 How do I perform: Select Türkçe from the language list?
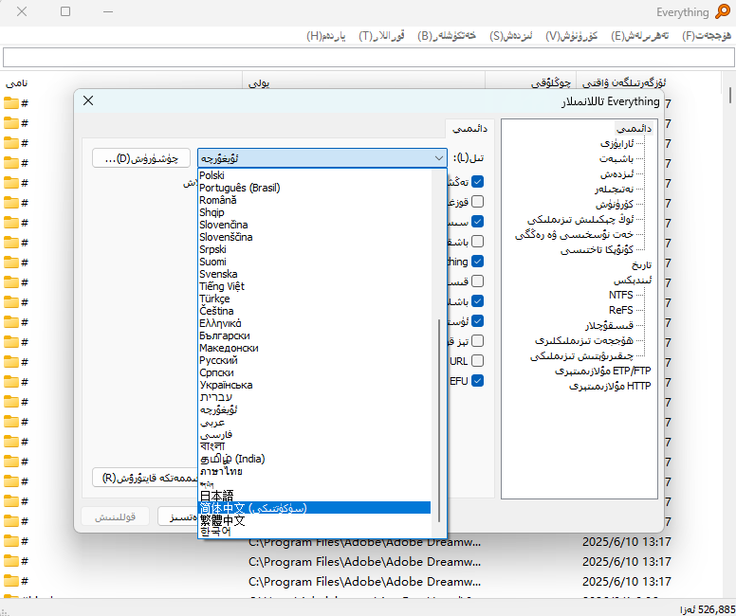(214, 299)
